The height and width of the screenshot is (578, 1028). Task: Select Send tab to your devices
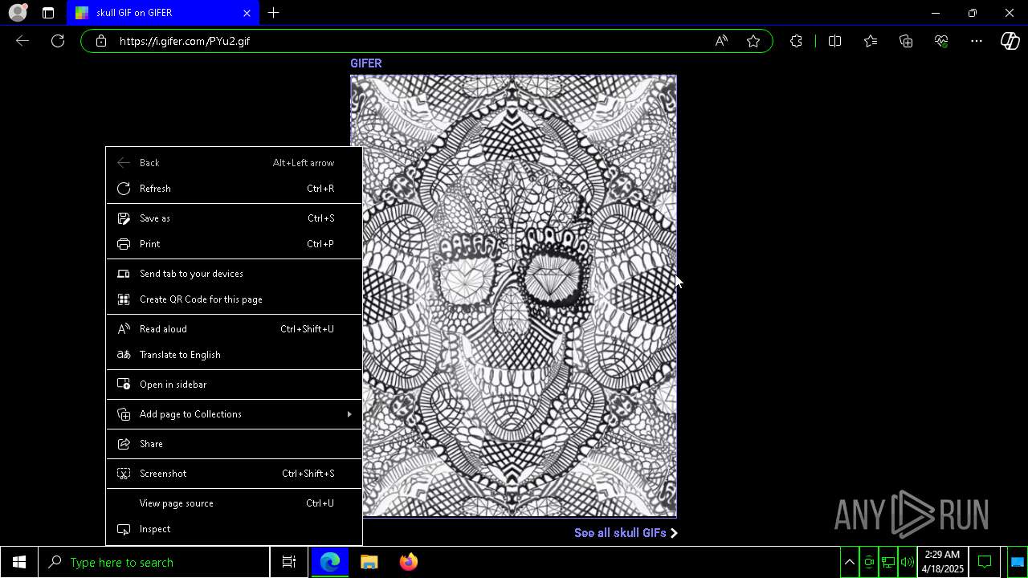(234, 274)
